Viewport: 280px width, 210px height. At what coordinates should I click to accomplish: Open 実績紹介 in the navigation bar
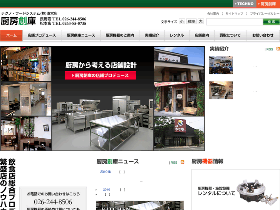(152, 35)
